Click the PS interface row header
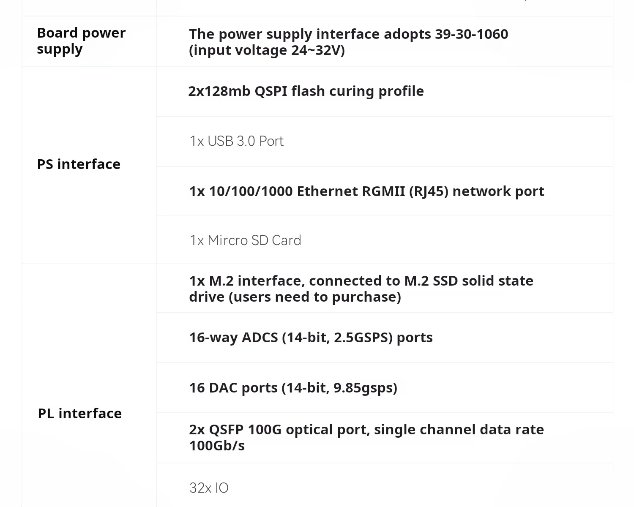The height and width of the screenshot is (507, 634). pyautogui.click(x=79, y=164)
